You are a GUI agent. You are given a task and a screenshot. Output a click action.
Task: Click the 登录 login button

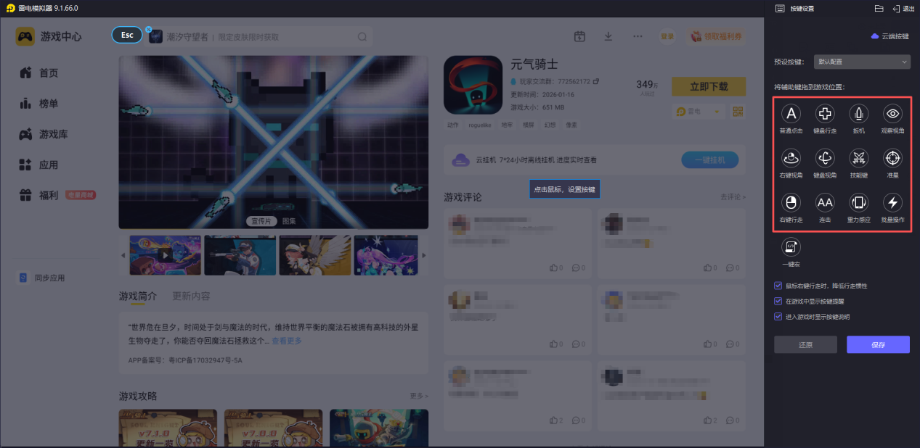coord(667,36)
